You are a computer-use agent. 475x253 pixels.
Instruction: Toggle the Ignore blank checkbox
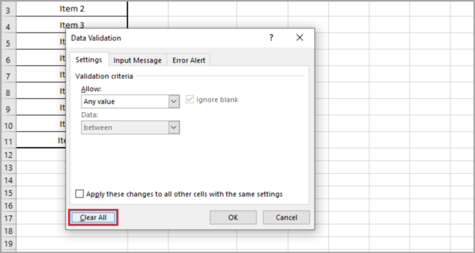190,100
